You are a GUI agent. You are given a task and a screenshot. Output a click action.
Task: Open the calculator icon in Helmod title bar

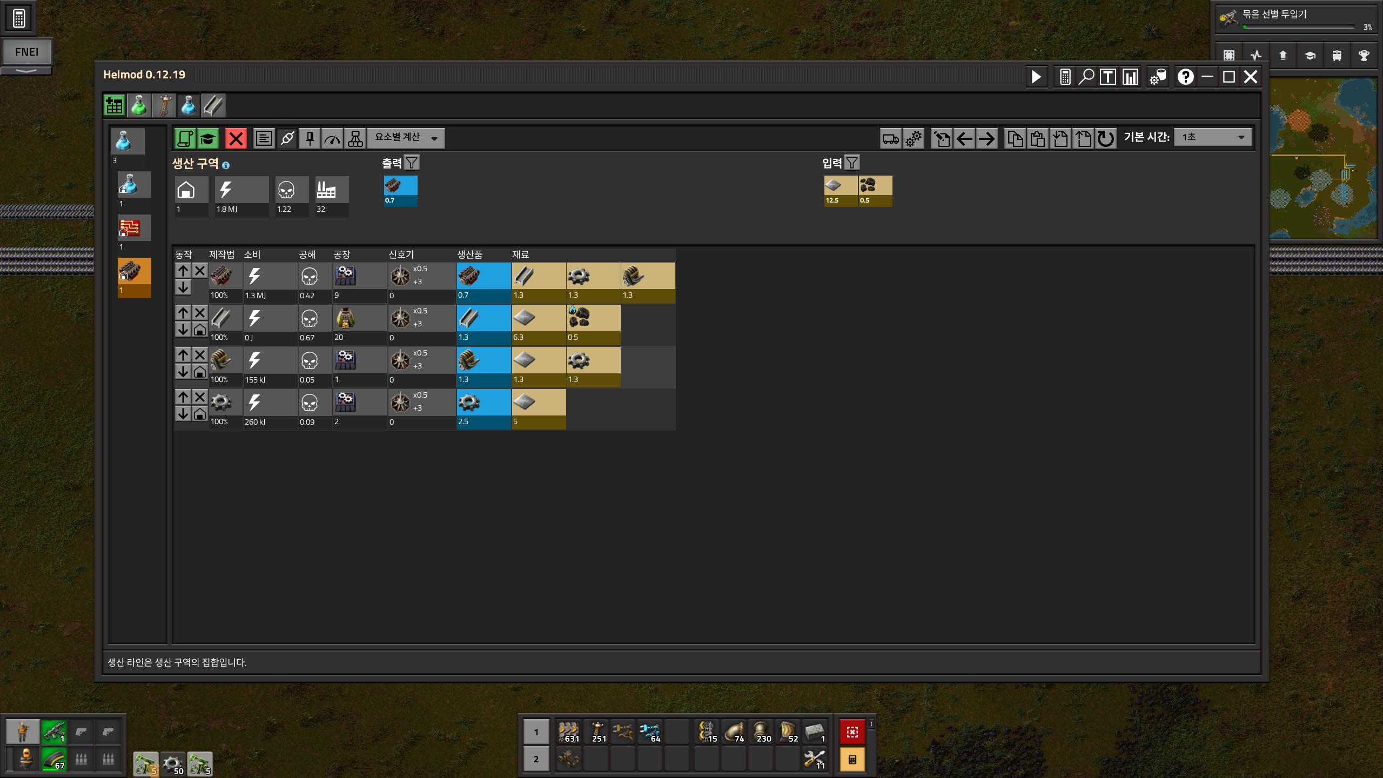point(1065,77)
